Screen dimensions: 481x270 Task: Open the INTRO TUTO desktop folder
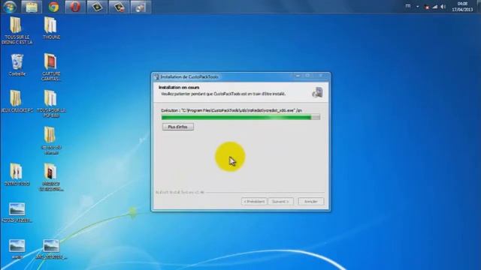click(17, 175)
